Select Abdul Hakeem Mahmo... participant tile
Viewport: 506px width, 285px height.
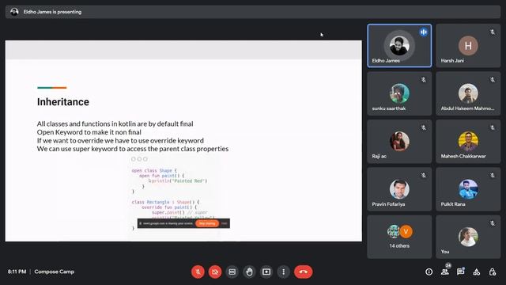pos(468,93)
